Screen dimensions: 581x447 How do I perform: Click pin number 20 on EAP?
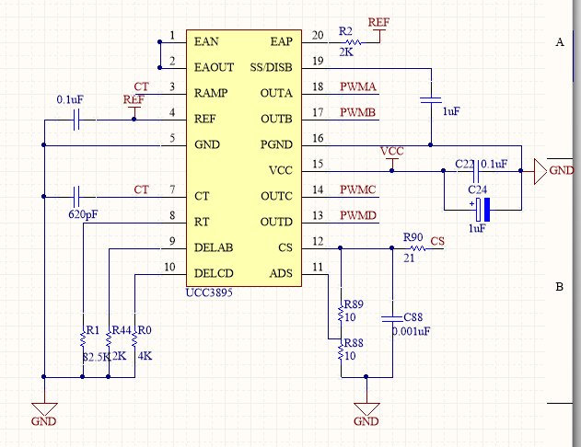(318, 35)
